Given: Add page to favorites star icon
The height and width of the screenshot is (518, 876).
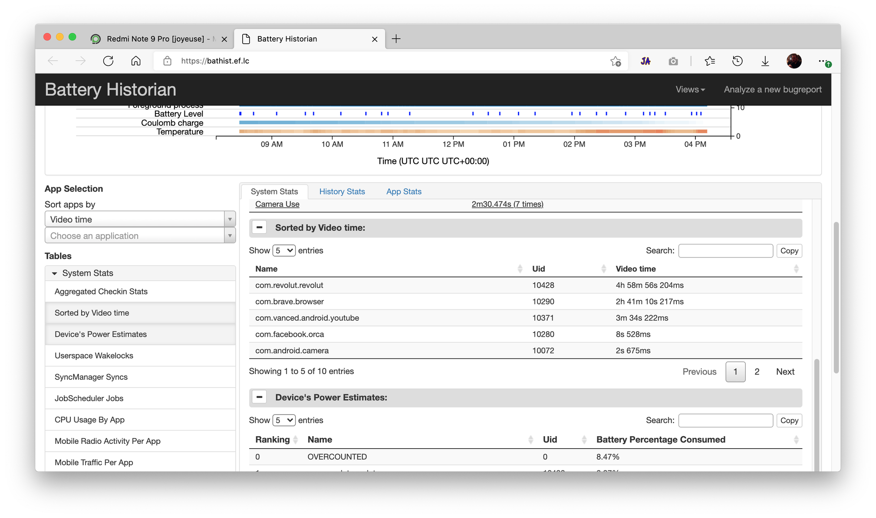Looking at the screenshot, I should click(x=615, y=61).
